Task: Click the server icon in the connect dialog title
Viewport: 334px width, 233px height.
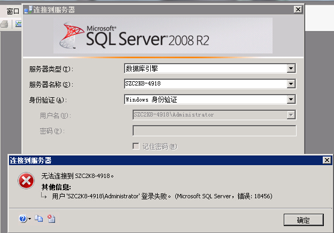Action: [28, 9]
